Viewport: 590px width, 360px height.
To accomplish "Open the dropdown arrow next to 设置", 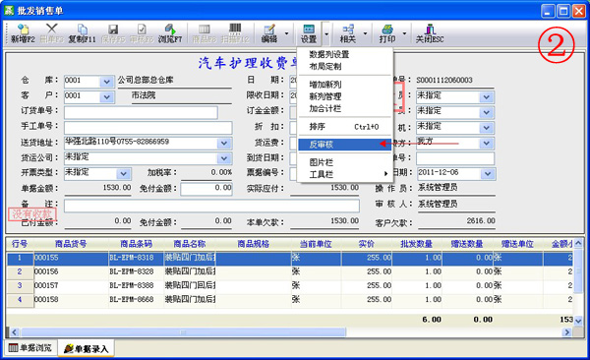I will tap(326, 33).
